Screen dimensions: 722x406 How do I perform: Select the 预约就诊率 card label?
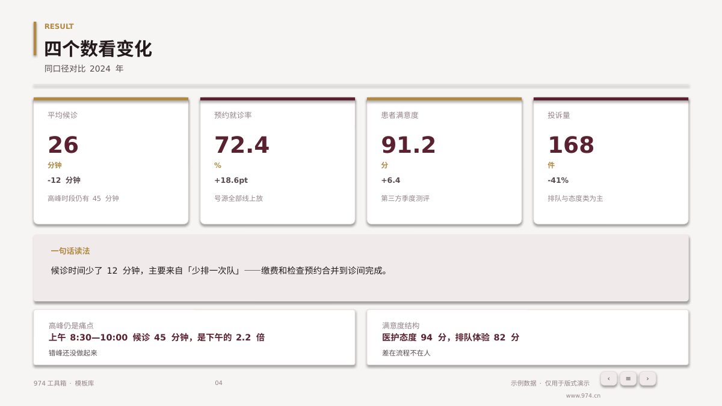tap(233, 115)
